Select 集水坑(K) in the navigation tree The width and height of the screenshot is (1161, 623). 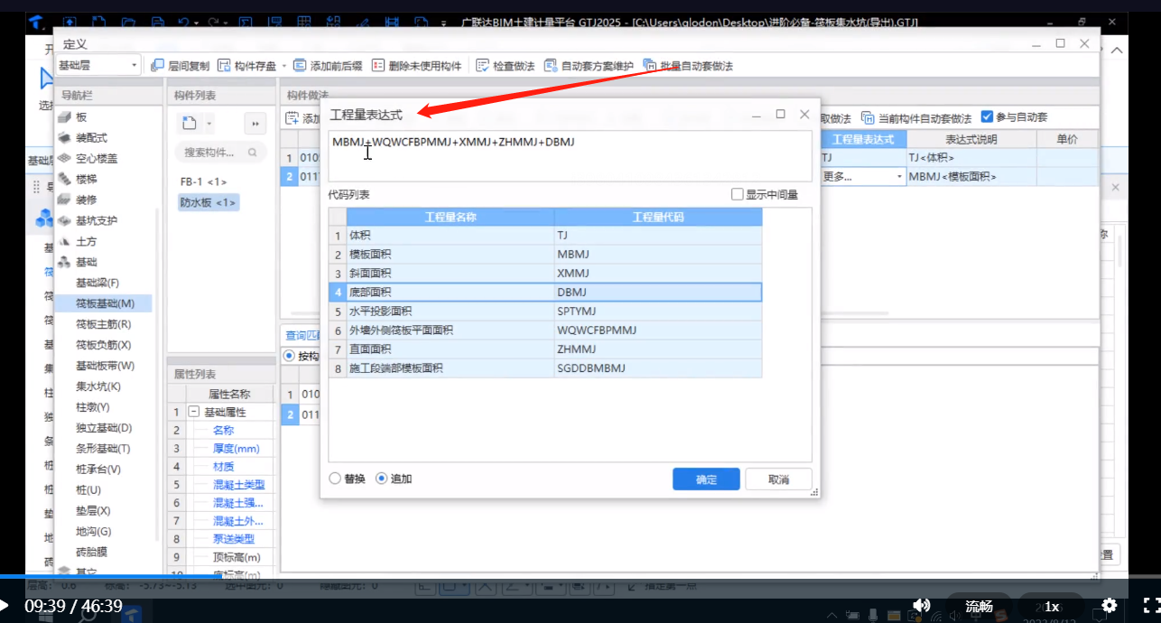tap(98, 386)
